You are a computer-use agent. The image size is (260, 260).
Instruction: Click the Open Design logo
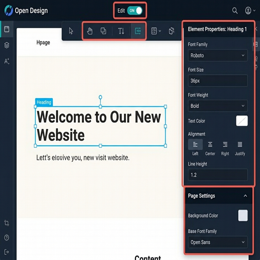tap(9, 10)
